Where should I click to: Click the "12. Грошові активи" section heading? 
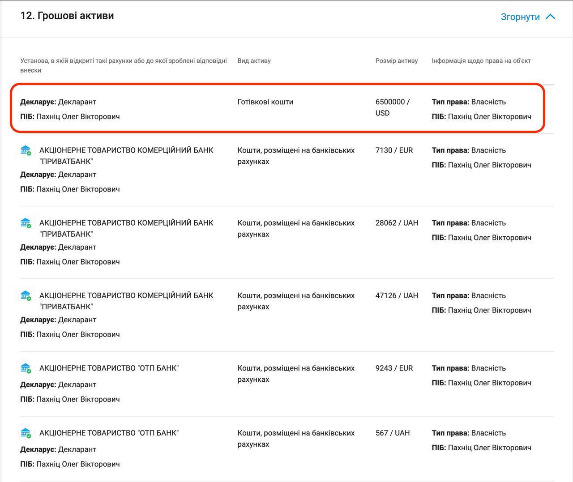(x=67, y=16)
